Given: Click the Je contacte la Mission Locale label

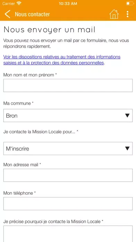Looking at the screenshot, I should pos(41,132).
